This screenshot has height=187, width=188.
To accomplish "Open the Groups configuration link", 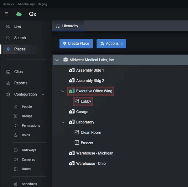I will click(x=27, y=116).
